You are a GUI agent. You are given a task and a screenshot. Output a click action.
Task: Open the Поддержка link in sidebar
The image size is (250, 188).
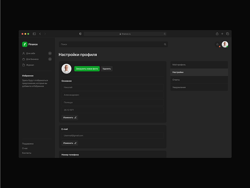[28, 144]
